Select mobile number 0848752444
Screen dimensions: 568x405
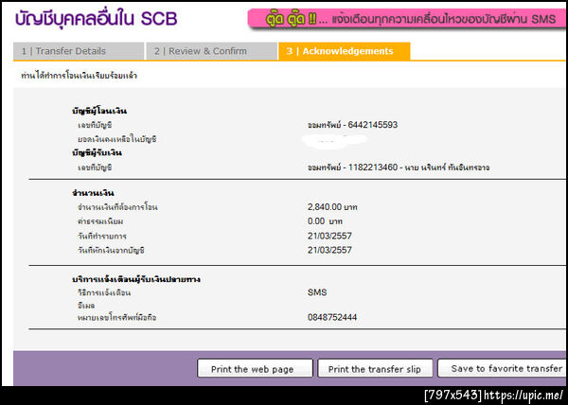tap(332, 317)
